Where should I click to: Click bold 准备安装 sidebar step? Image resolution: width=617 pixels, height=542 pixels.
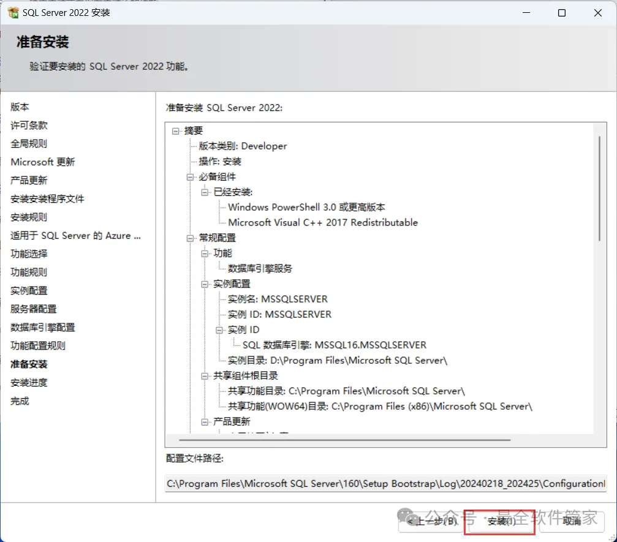point(29,364)
